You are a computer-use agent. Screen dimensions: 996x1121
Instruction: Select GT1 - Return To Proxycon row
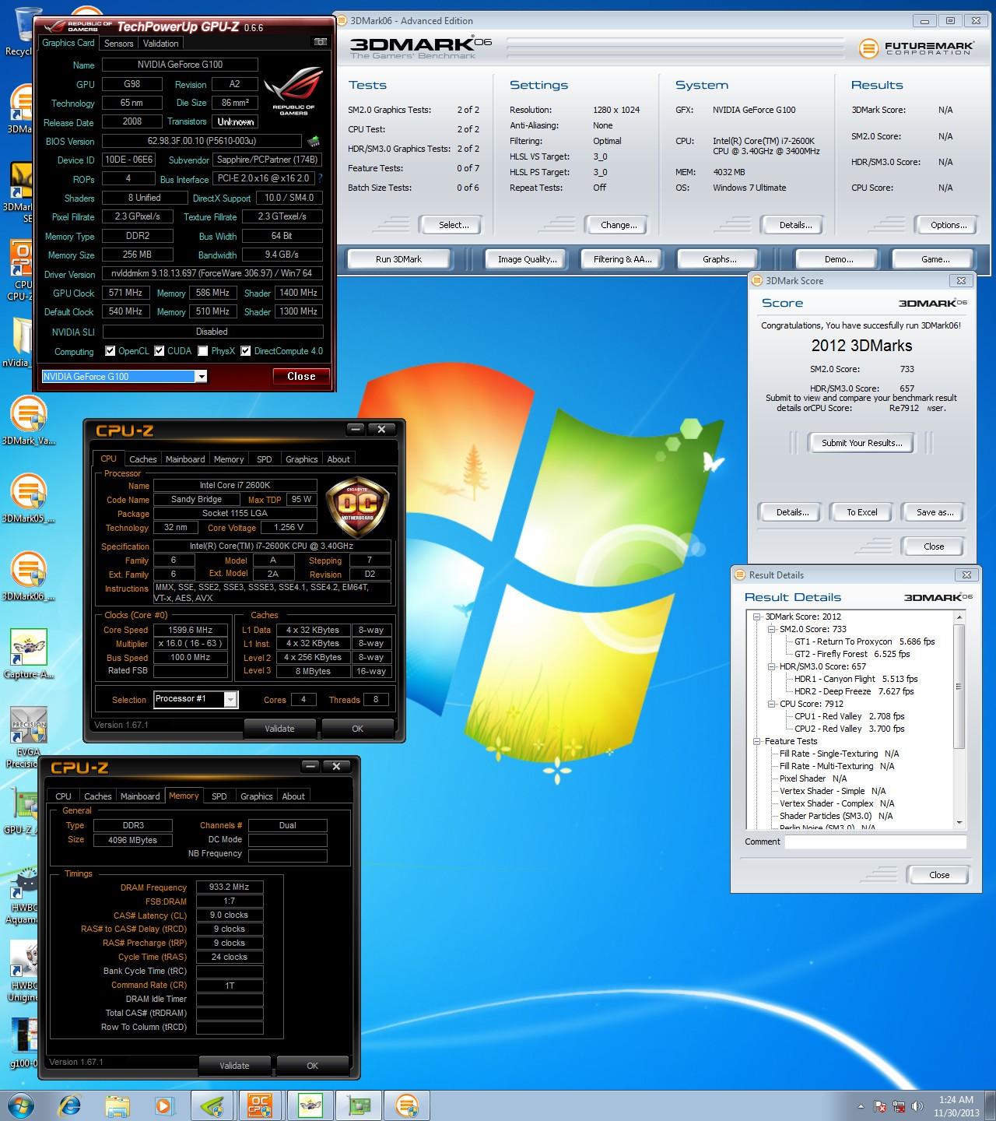[x=864, y=641]
